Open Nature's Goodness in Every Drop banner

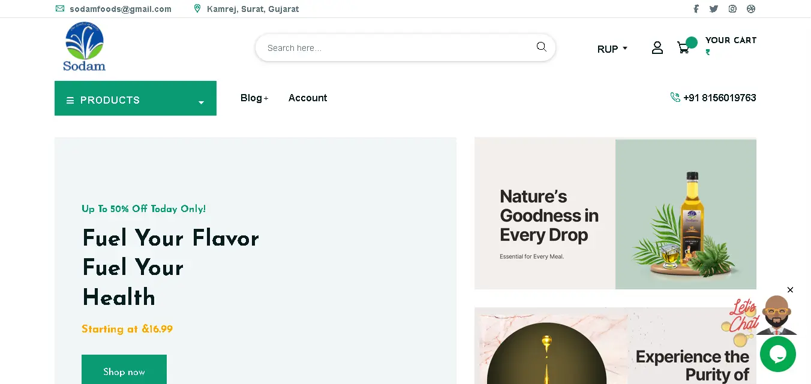(x=615, y=213)
